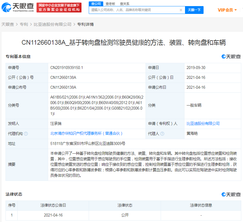Select the 查公司 search tab
This screenshot has width=243, height=222.
(96, 4)
